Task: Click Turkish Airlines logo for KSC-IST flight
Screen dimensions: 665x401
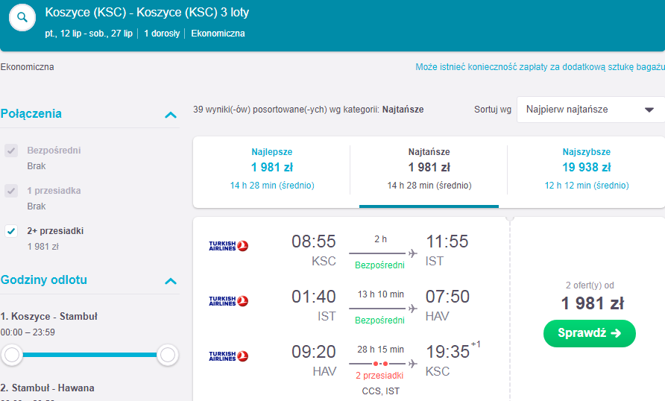Action: click(x=228, y=246)
